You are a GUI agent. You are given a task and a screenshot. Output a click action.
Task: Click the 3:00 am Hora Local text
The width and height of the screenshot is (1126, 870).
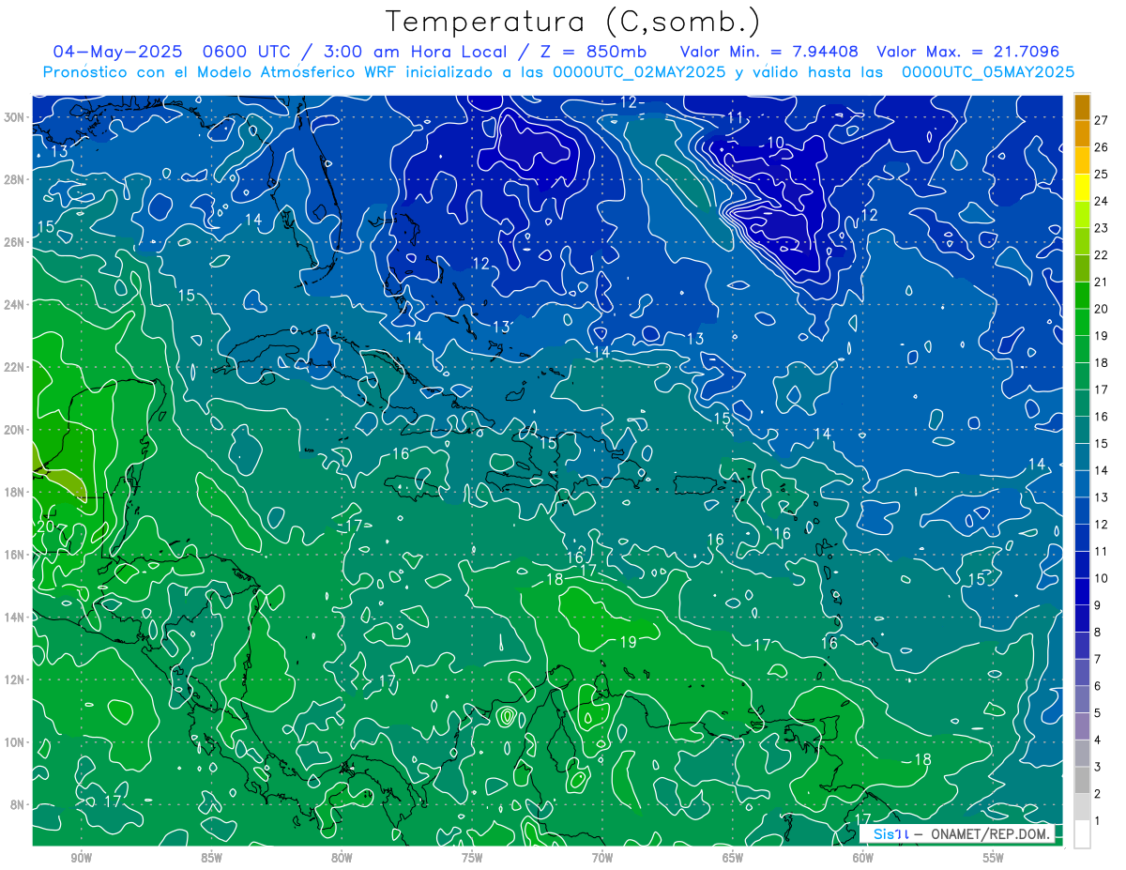[x=415, y=52]
